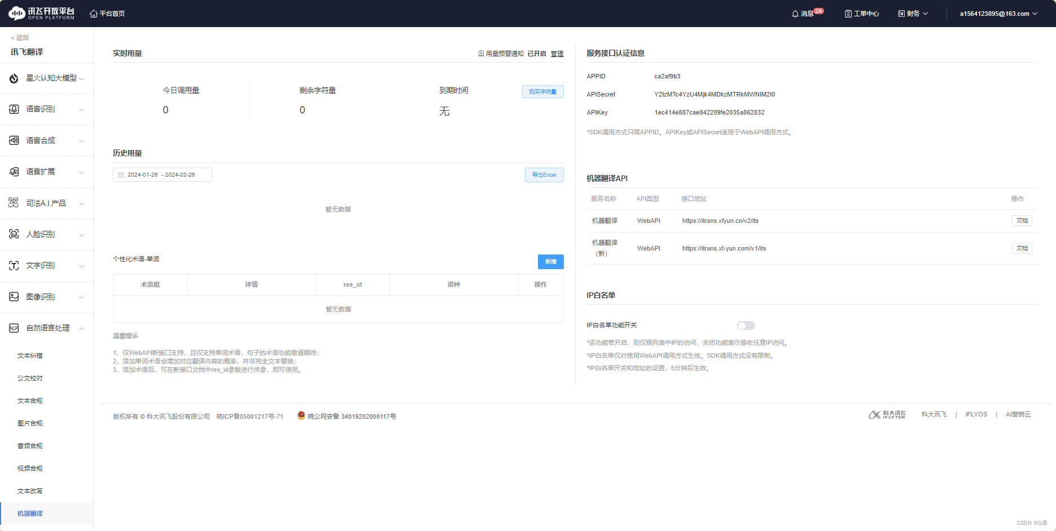
Task: Click the APIKey value text
Action: click(709, 113)
